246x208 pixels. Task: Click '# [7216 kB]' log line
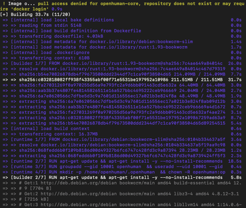click(x=25, y=199)
